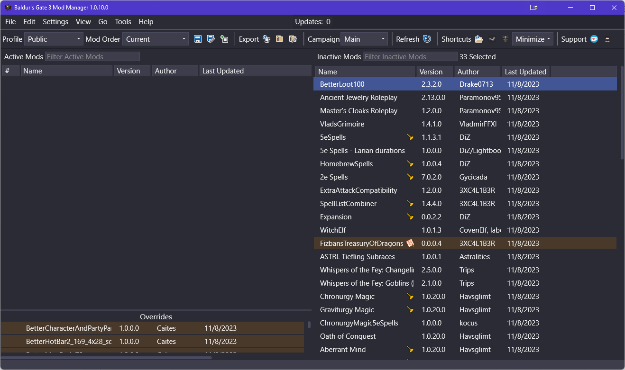Select 5e Spells - Larian durations row
This screenshot has height=370, width=625.
tap(465, 151)
